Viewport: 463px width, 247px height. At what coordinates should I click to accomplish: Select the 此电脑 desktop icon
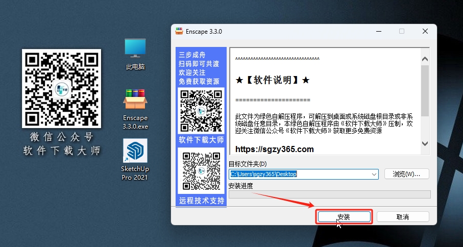[135, 54]
